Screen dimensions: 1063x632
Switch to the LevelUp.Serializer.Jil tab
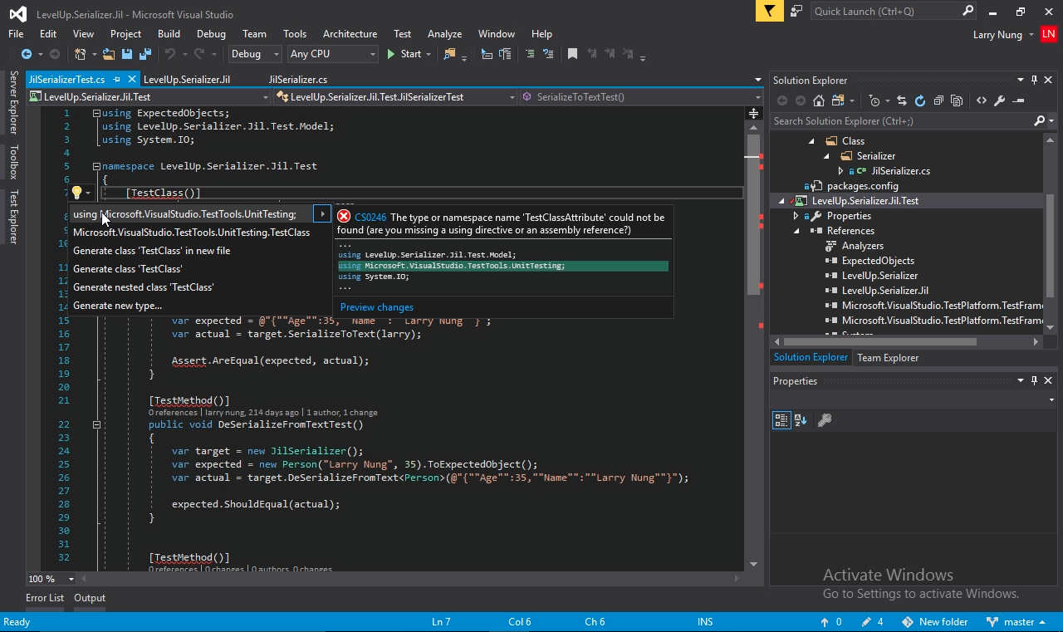pos(187,80)
